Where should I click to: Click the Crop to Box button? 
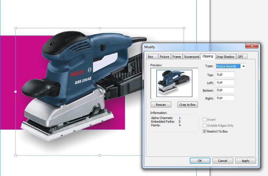pyautogui.click(x=188, y=105)
